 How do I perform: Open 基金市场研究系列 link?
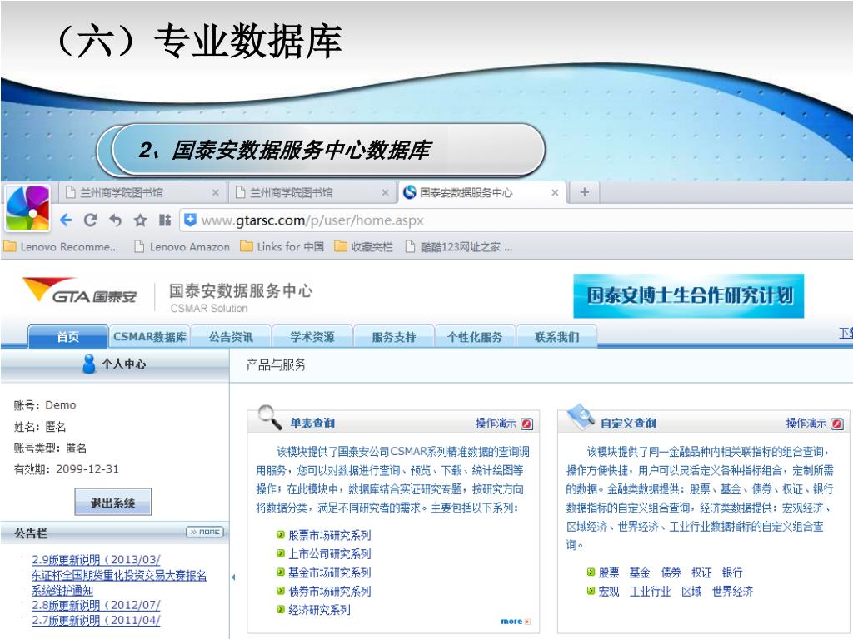pyautogui.click(x=329, y=572)
